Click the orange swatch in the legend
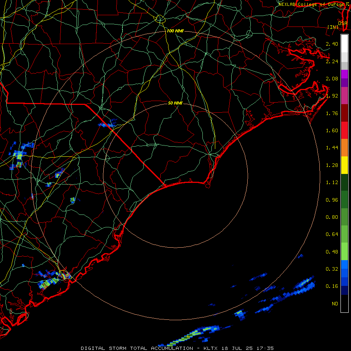The width and height of the screenshot is (351, 351). click(x=344, y=148)
